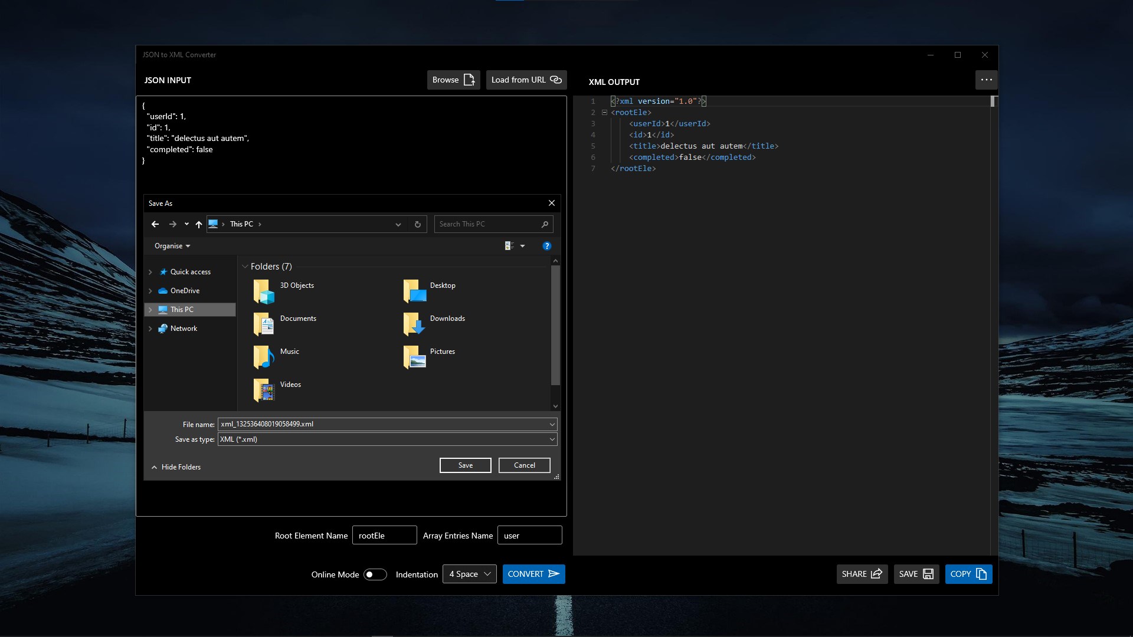Open the Downloads folder
The height and width of the screenshot is (637, 1133).
(x=447, y=318)
